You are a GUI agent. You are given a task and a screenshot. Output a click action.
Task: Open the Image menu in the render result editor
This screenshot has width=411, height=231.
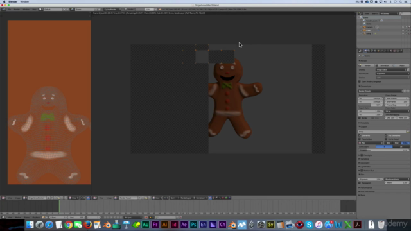coord(109,198)
